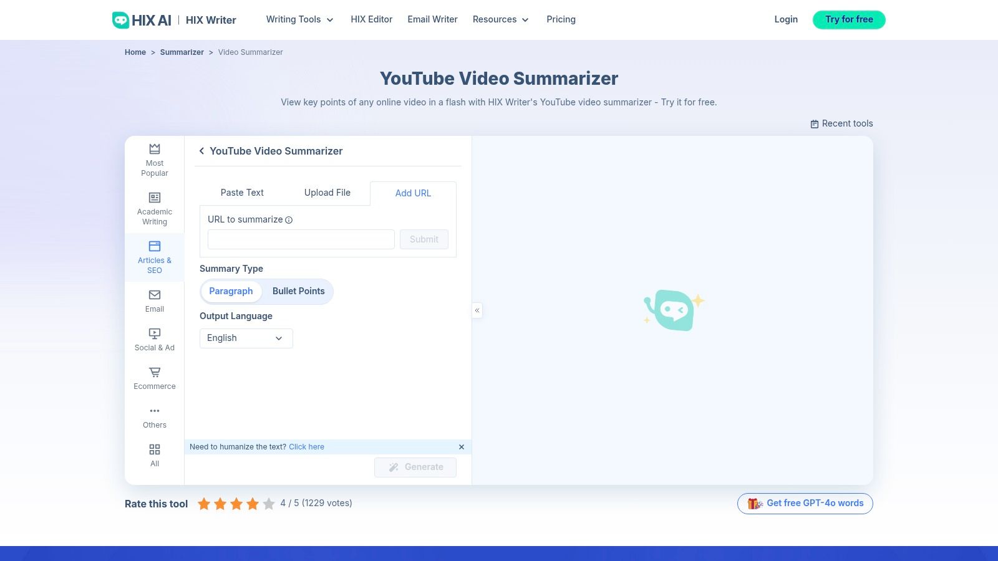Screen dimensions: 998x561
Task: Click the HIX AI logo
Action: coord(142,20)
